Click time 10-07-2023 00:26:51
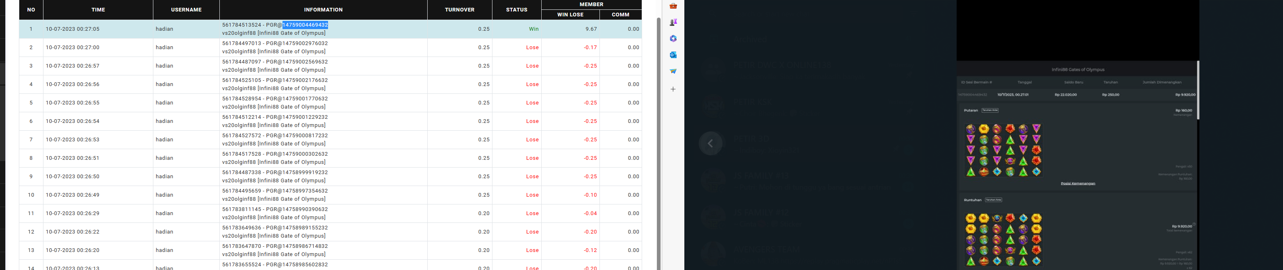 point(73,158)
